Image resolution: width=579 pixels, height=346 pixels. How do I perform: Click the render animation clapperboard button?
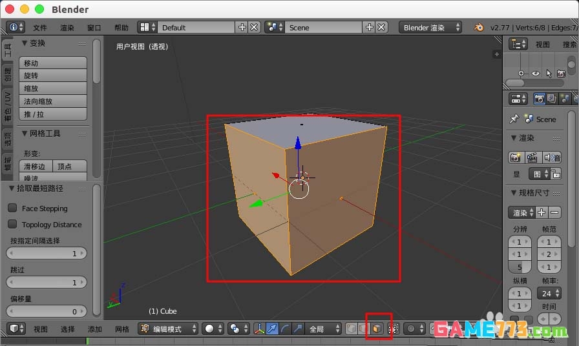coord(532,158)
